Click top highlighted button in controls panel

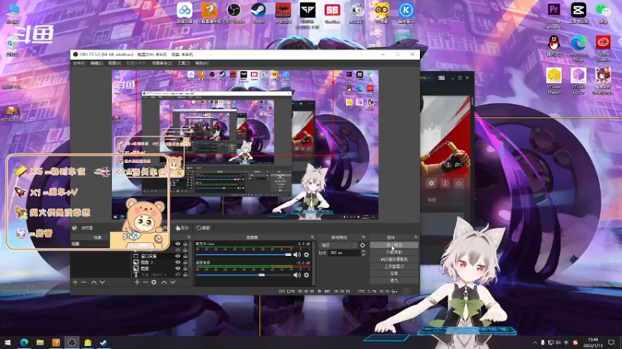click(394, 245)
